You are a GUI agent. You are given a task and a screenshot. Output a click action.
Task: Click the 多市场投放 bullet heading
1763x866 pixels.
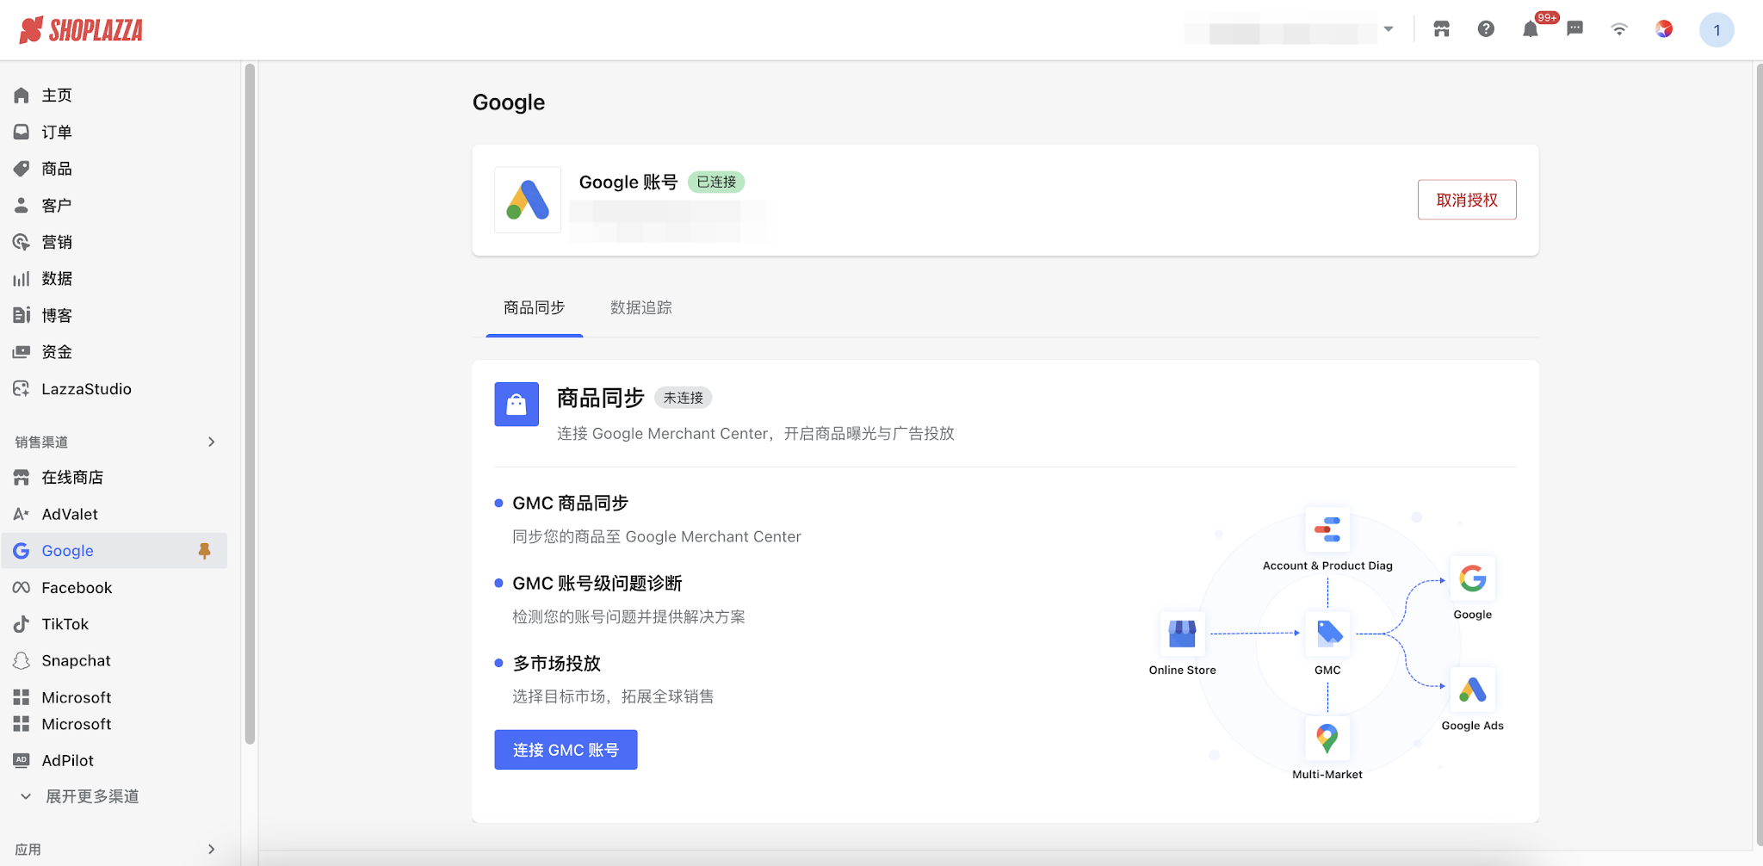(557, 664)
